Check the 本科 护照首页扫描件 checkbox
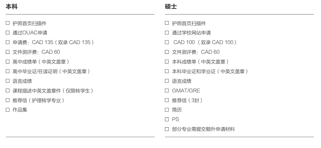Viewport: 321px width, 148px height. point(7,23)
